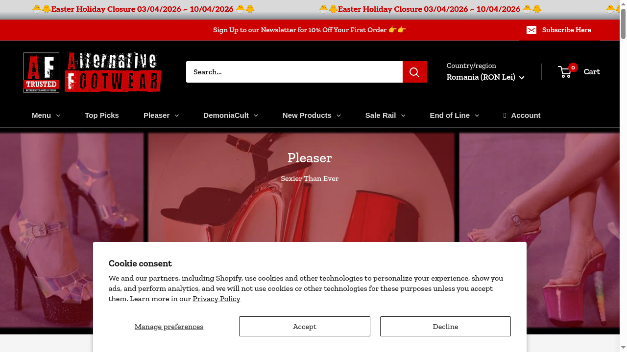Image resolution: width=627 pixels, height=352 pixels.
Task: Accept the cookie consent
Action: point(304,326)
